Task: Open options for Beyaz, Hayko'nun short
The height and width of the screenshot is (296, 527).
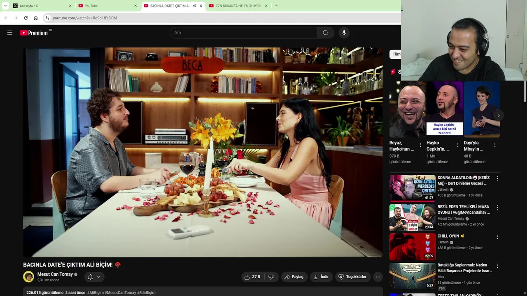Action: (420, 145)
